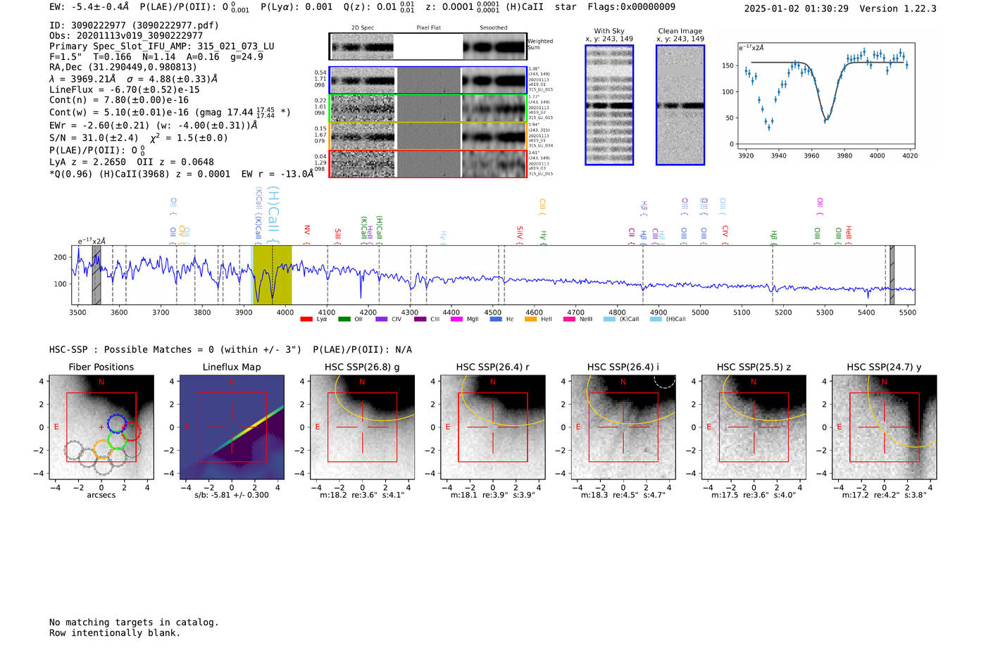986x671 pixels.
Task: Open the Lineflux Map image
Action: point(232,427)
